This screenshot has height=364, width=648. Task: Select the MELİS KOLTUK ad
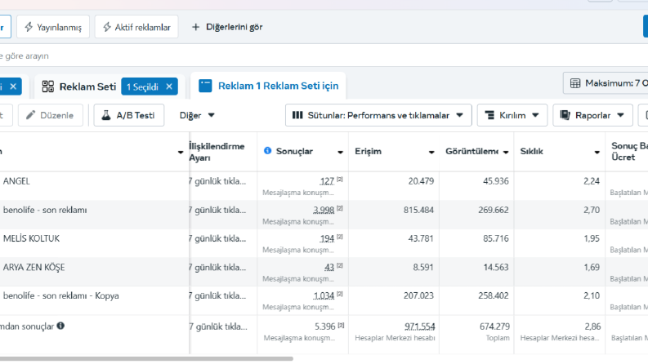(x=31, y=238)
